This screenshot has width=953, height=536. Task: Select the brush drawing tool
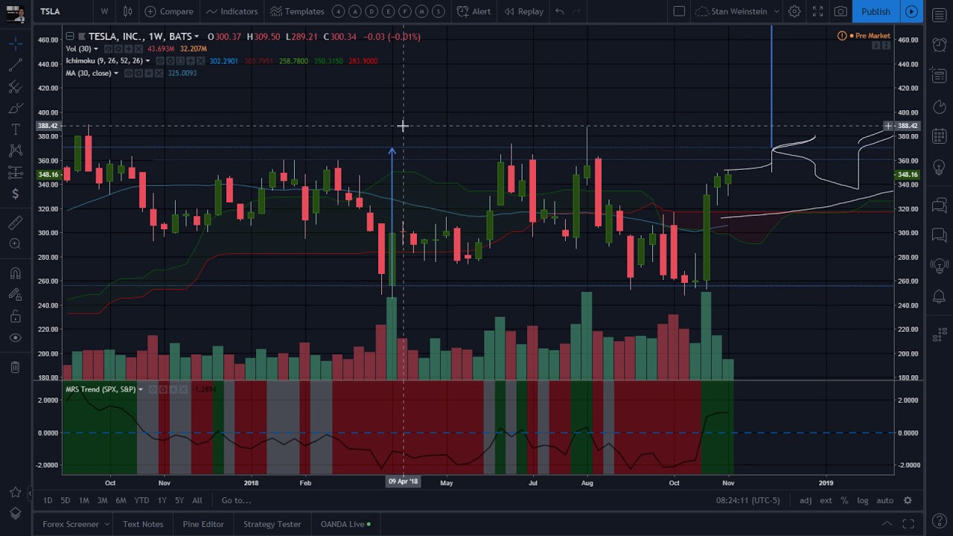click(15, 109)
